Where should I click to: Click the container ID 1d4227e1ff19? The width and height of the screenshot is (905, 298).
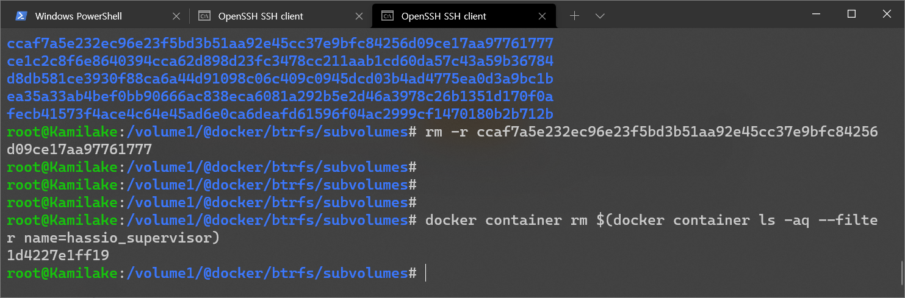click(x=58, y=255)
